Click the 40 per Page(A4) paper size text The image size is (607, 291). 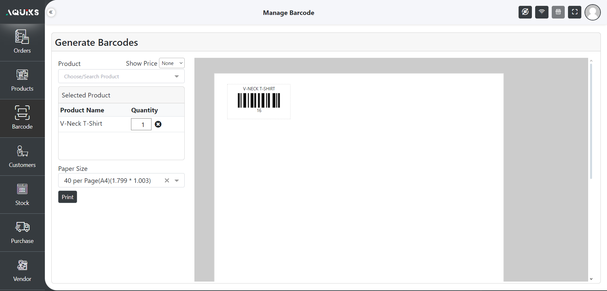(107, 181)
